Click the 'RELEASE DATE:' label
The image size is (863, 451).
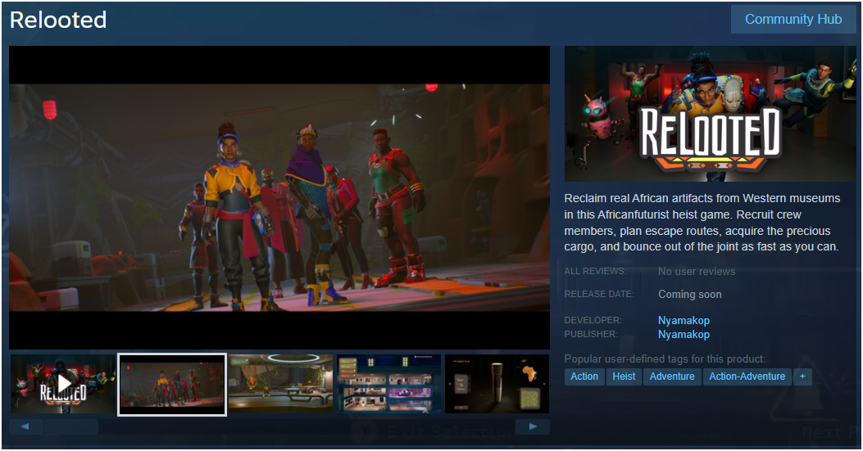599,294
